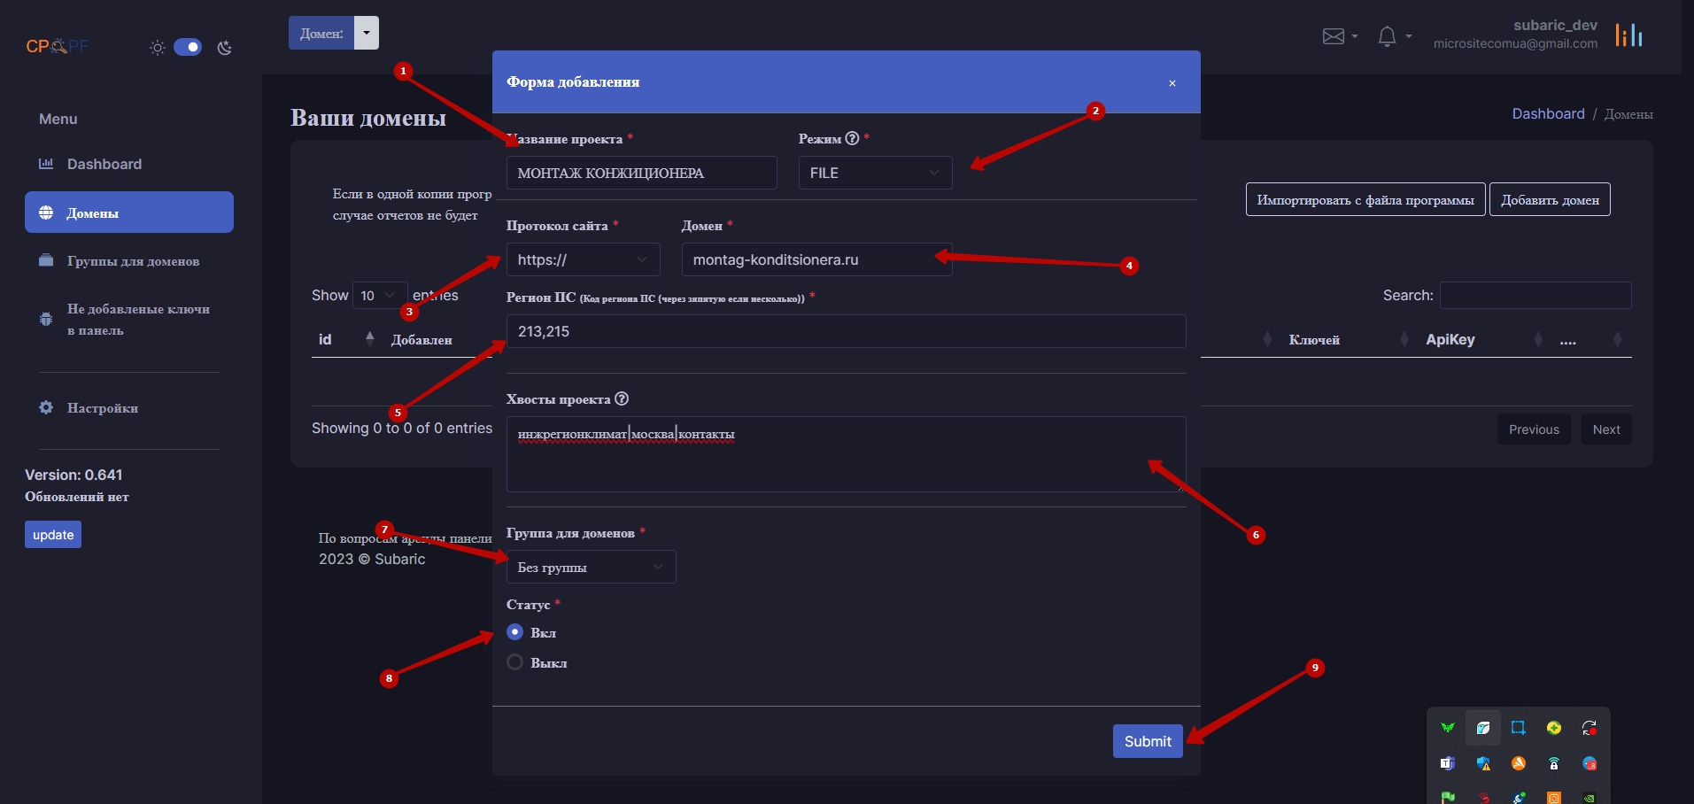Viewport: 1694px width, 804px height.
Task: Open the notifications bell icon
Action: click(1387, 36)
